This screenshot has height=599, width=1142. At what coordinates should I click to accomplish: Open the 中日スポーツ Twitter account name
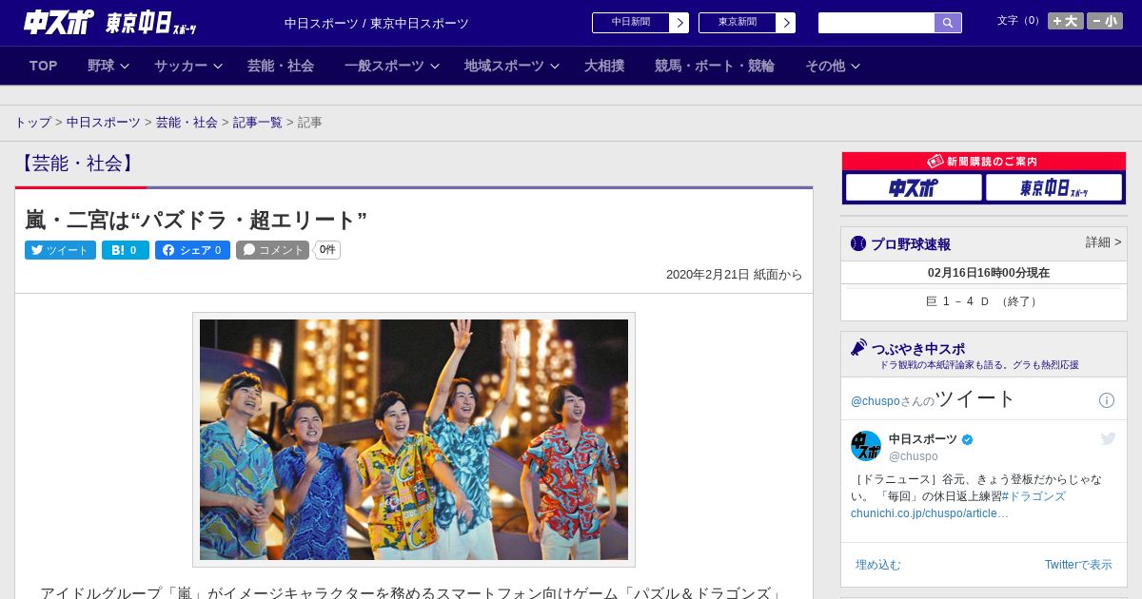pos(923,439)
